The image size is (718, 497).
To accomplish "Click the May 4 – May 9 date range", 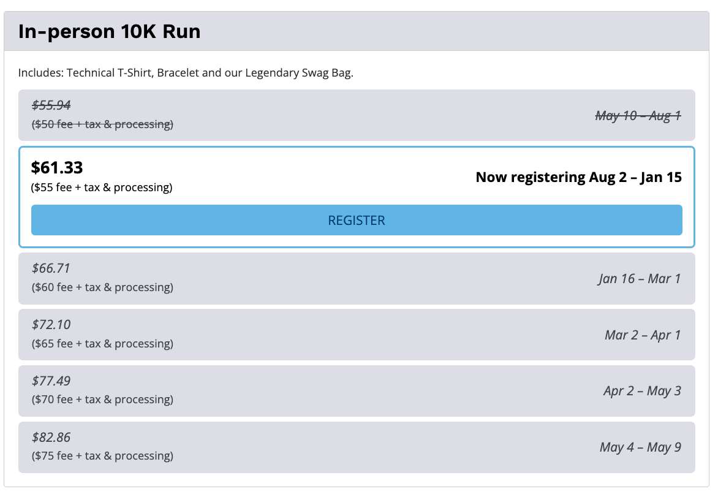I will pyautogui.click(x=640, y=447).
